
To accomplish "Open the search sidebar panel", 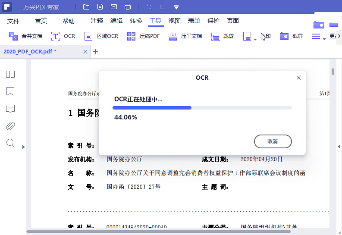I will 10,143.
